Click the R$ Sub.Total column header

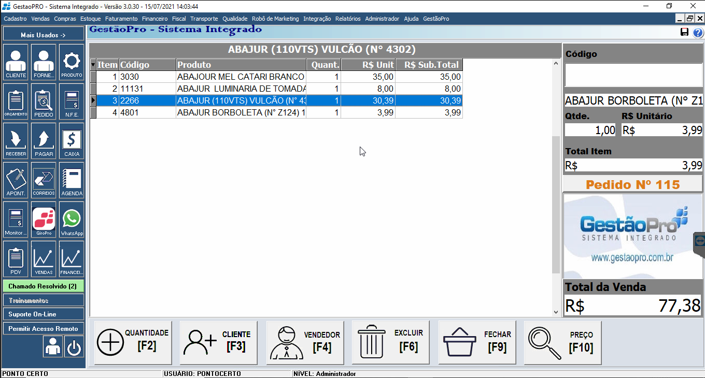pos(429,65)
